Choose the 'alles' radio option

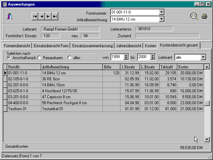tap(70, 57)
